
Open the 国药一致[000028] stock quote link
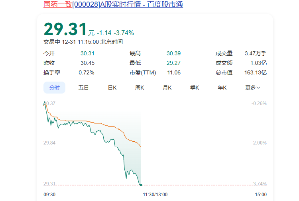(x=113, y=4)
